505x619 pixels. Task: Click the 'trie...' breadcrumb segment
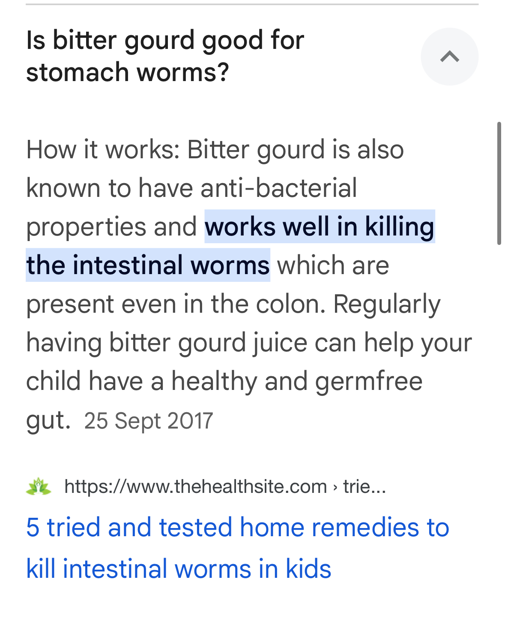point(365,486)
